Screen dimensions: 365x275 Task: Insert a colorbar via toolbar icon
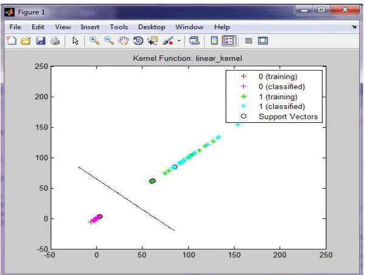[214, 41]
